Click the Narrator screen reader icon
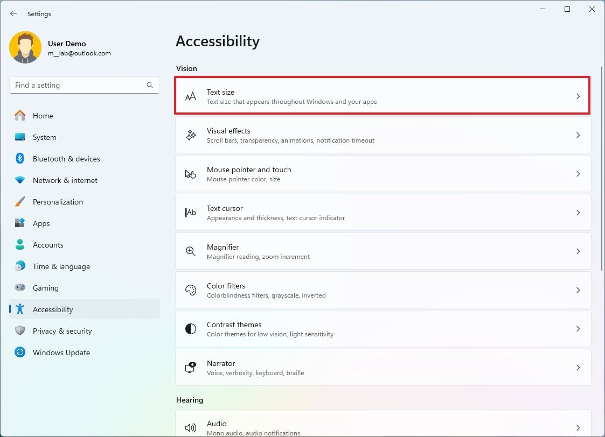Image resolution: width=605 pixels, height=437 pixels. tap(191, 368)
